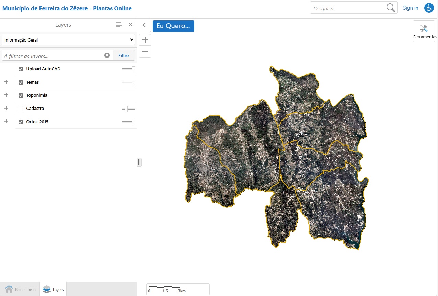Enable the Cadastro layer checkbox
This screenshot has height=296, width=438.
21,109
